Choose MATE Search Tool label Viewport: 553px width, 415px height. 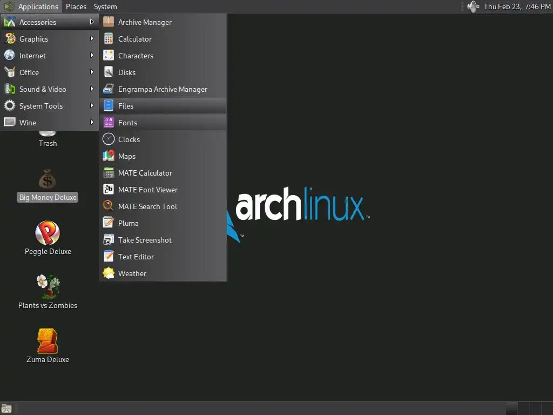[147, 206]
